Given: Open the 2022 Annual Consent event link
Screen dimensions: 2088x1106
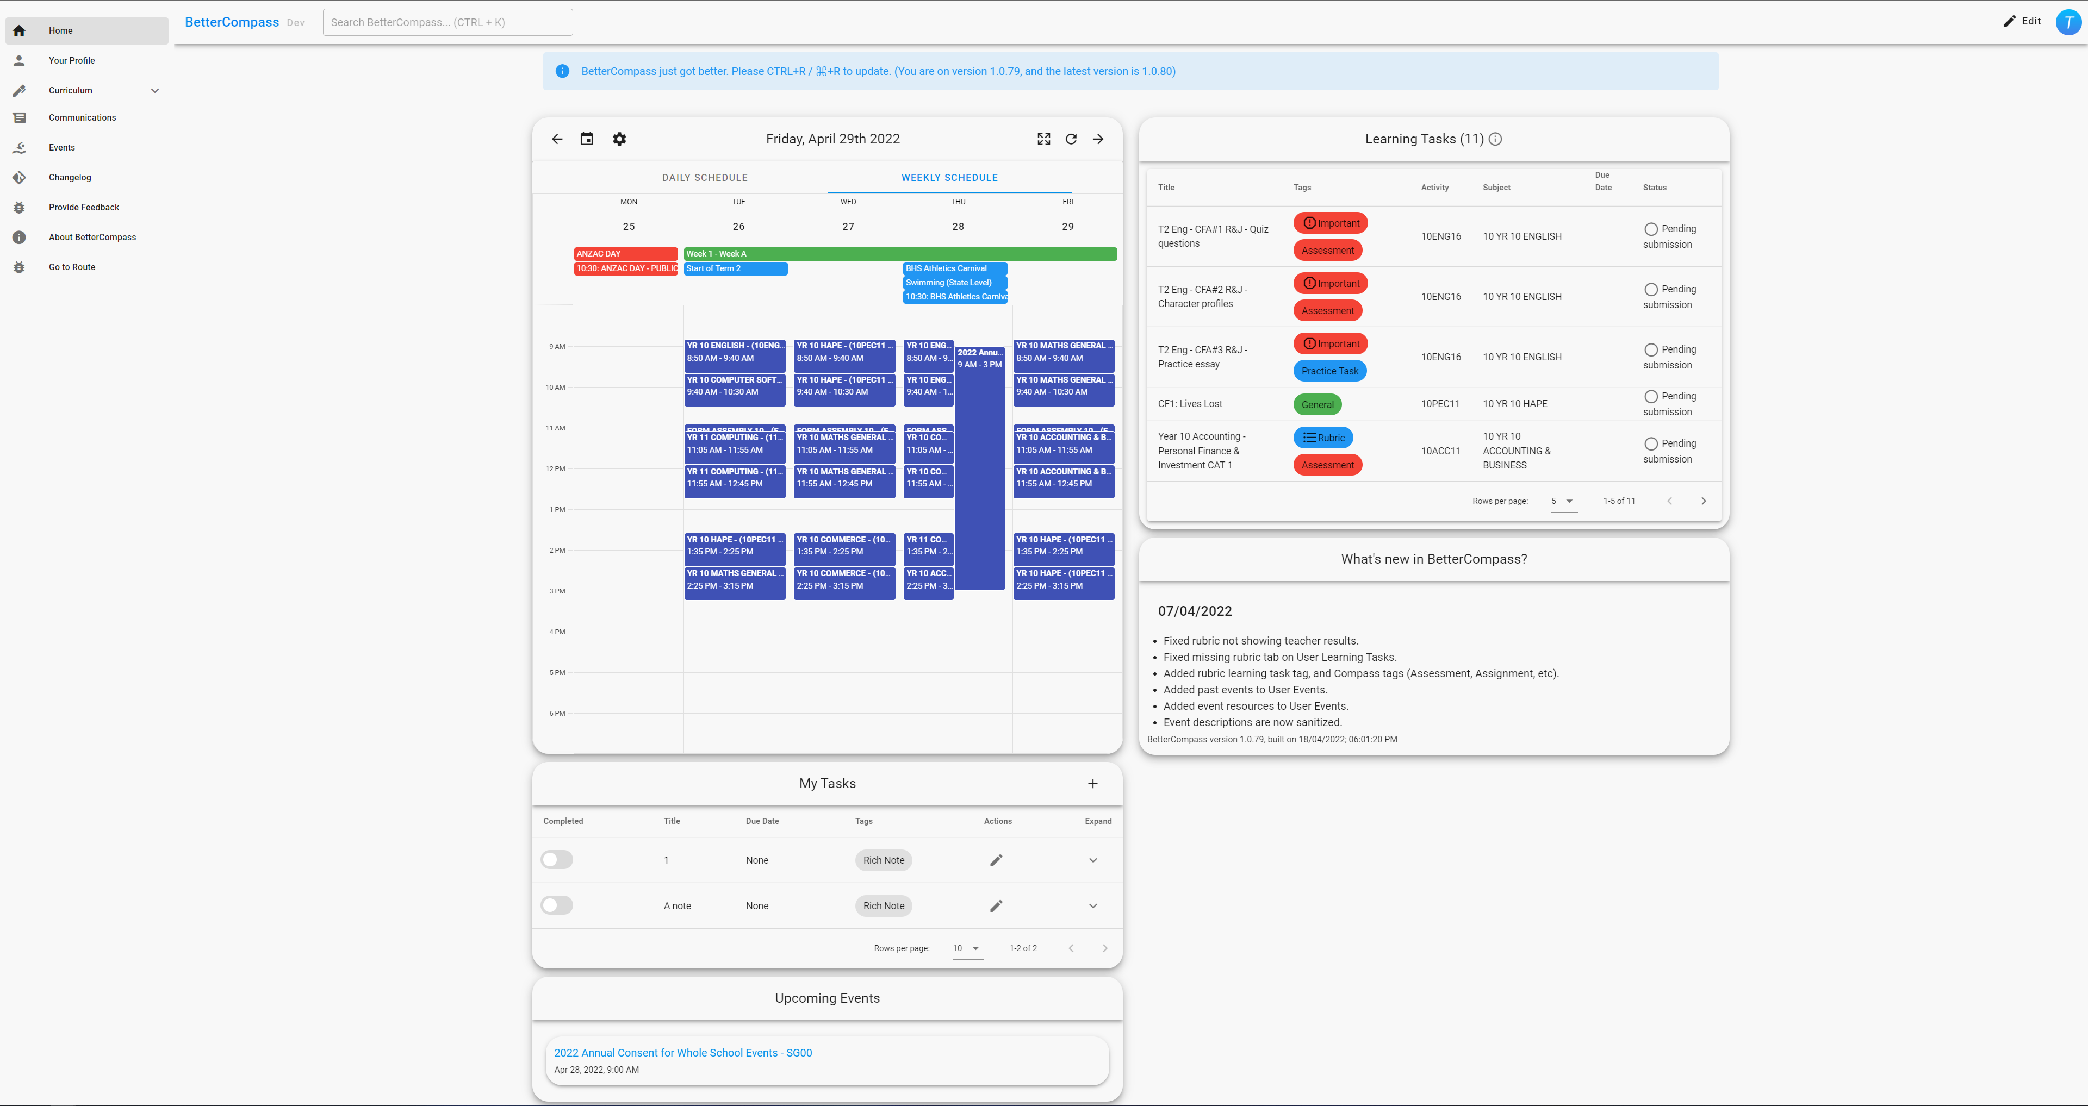Looking at the screenshot, I should click(x=682, y=1052).
